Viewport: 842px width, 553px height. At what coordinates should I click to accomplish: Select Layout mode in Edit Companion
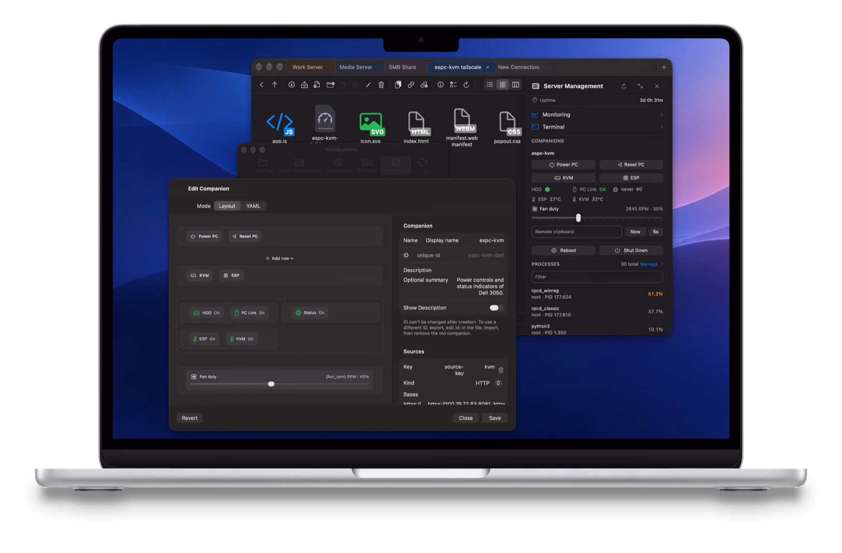point(227,206)
